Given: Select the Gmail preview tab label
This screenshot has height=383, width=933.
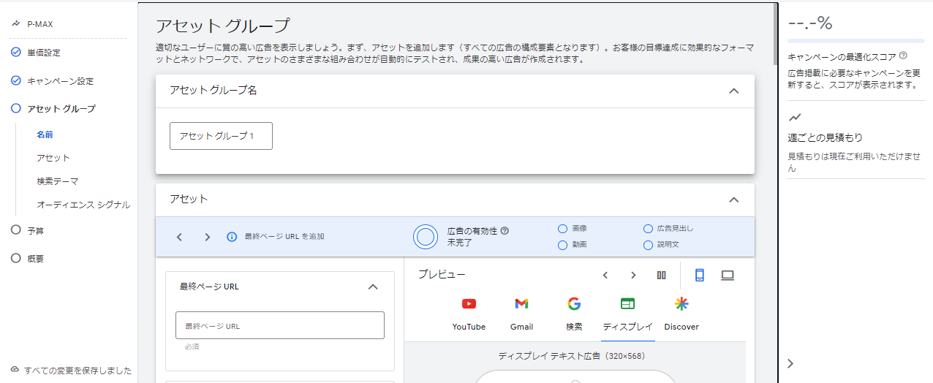Looking at the screenshot, I should click(521, 327).
